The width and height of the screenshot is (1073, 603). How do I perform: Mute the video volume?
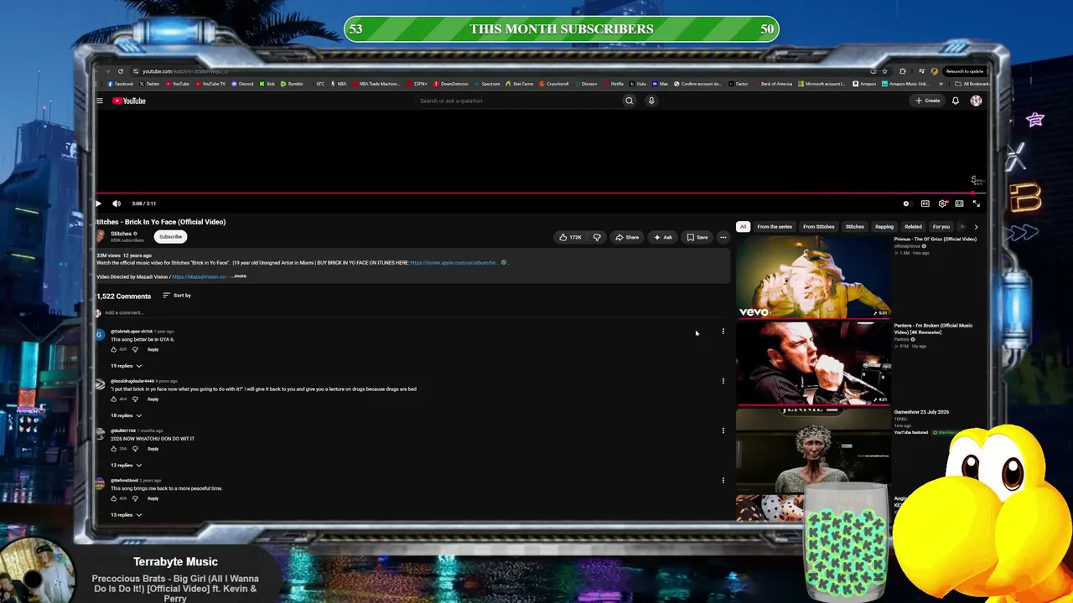pos(117,204)
